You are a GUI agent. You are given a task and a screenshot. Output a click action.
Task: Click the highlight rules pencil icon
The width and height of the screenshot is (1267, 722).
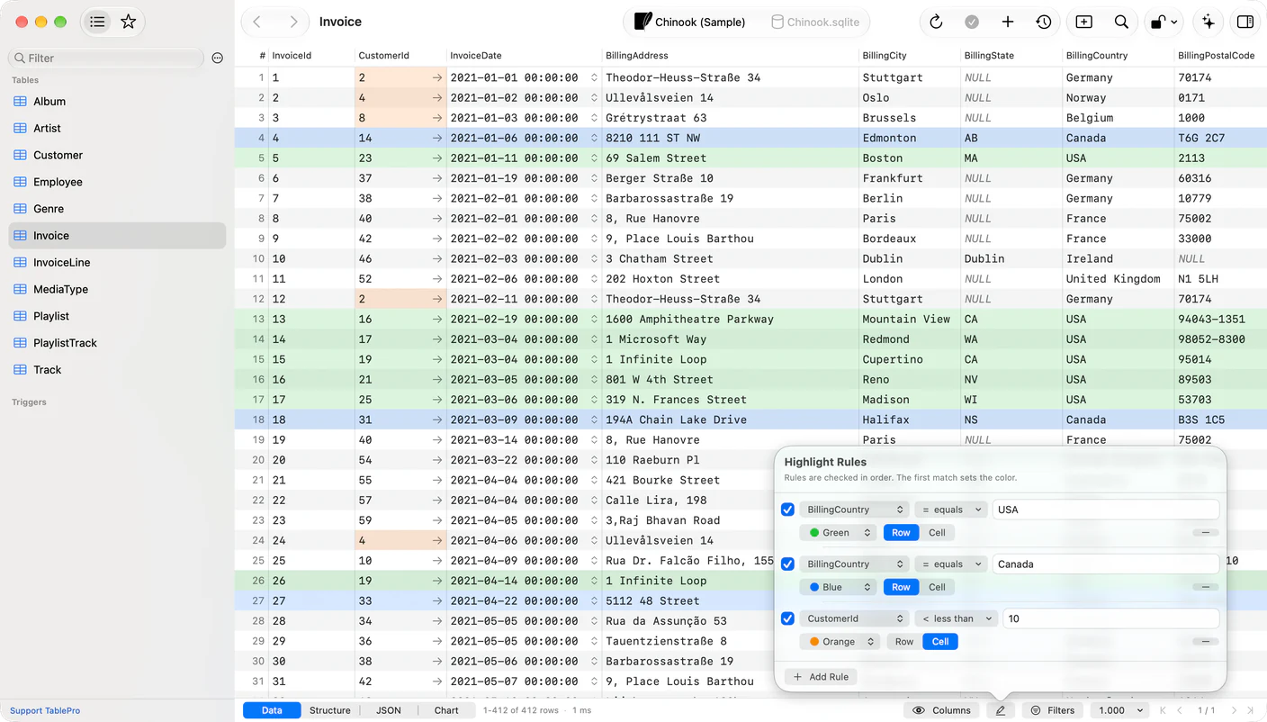pyautogui.click(x=1001, y=710)
